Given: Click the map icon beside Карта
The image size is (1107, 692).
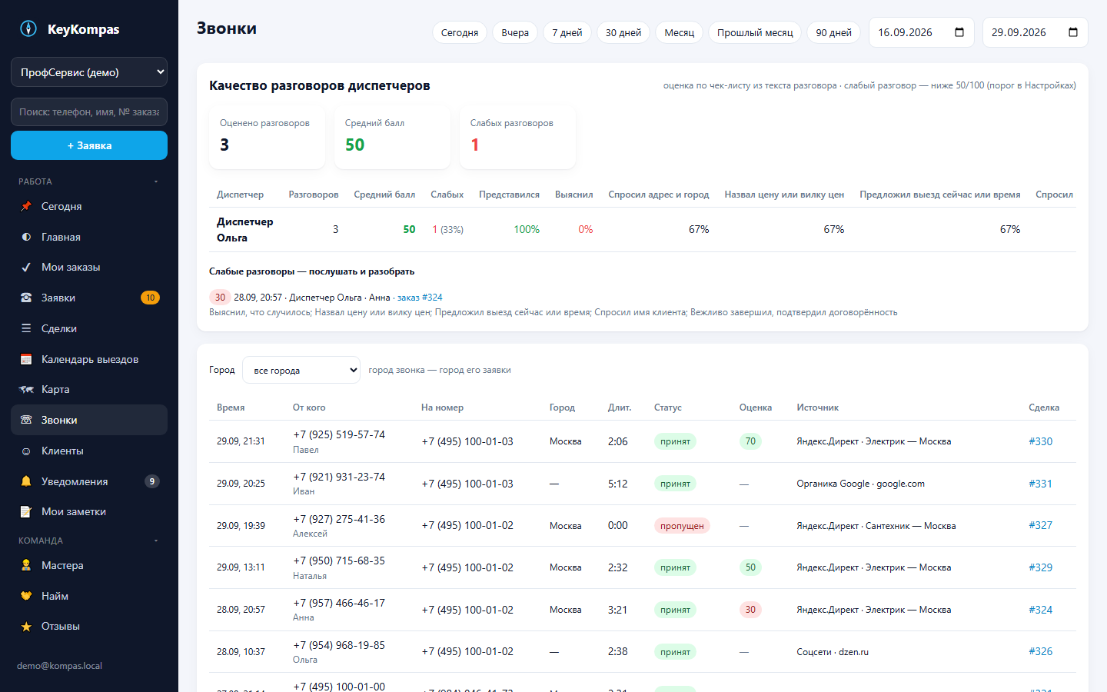Looking at the screenshot, I should pos(26,389).
